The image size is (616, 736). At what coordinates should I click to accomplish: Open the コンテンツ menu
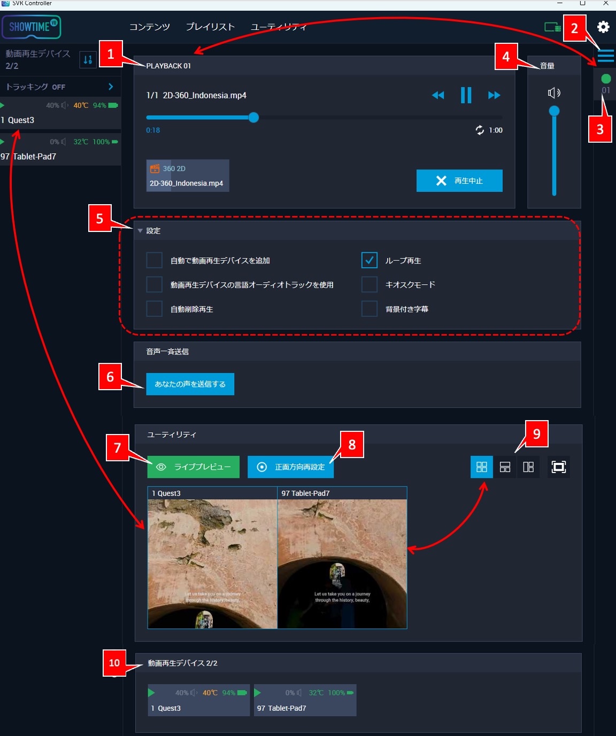[150, 27]
